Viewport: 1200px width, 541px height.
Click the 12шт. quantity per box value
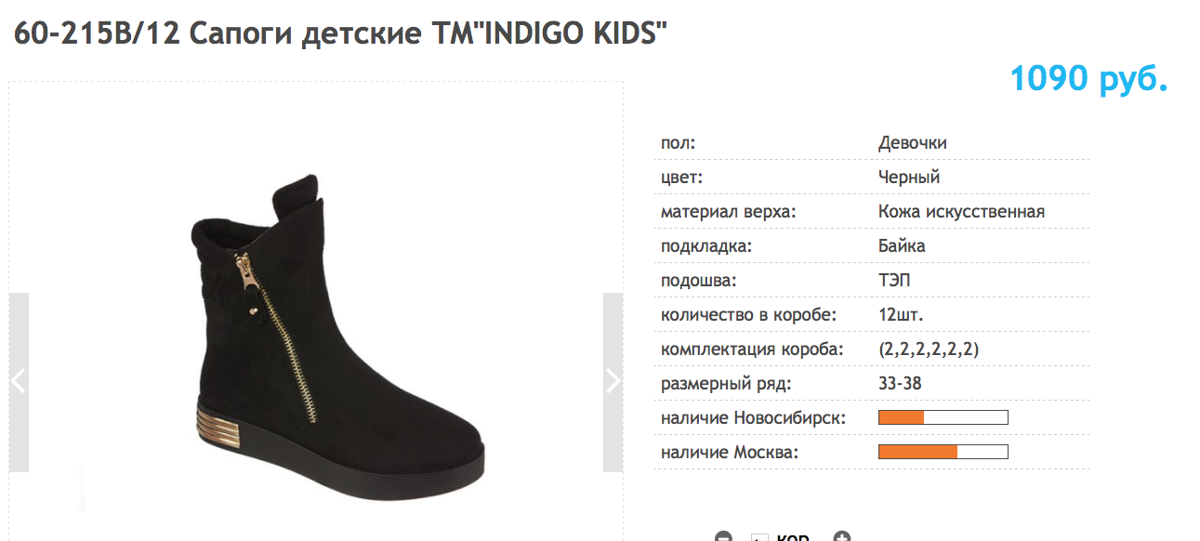tap(900, 314)
